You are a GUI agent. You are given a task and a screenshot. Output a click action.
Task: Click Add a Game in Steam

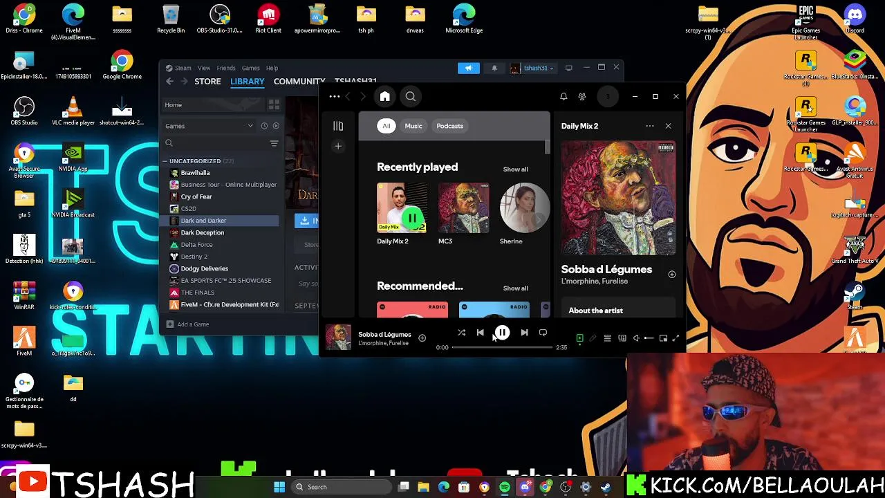[x=187, y=324]
